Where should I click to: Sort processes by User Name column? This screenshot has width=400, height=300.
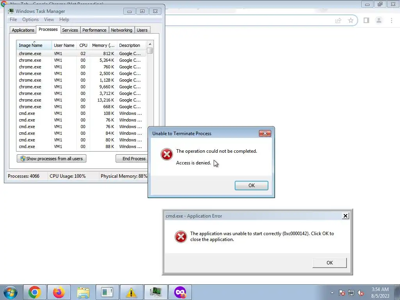(x=64, y=45)
